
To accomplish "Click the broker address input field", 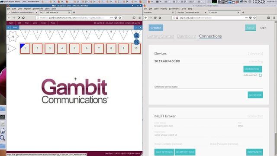I will pos(195,126).
